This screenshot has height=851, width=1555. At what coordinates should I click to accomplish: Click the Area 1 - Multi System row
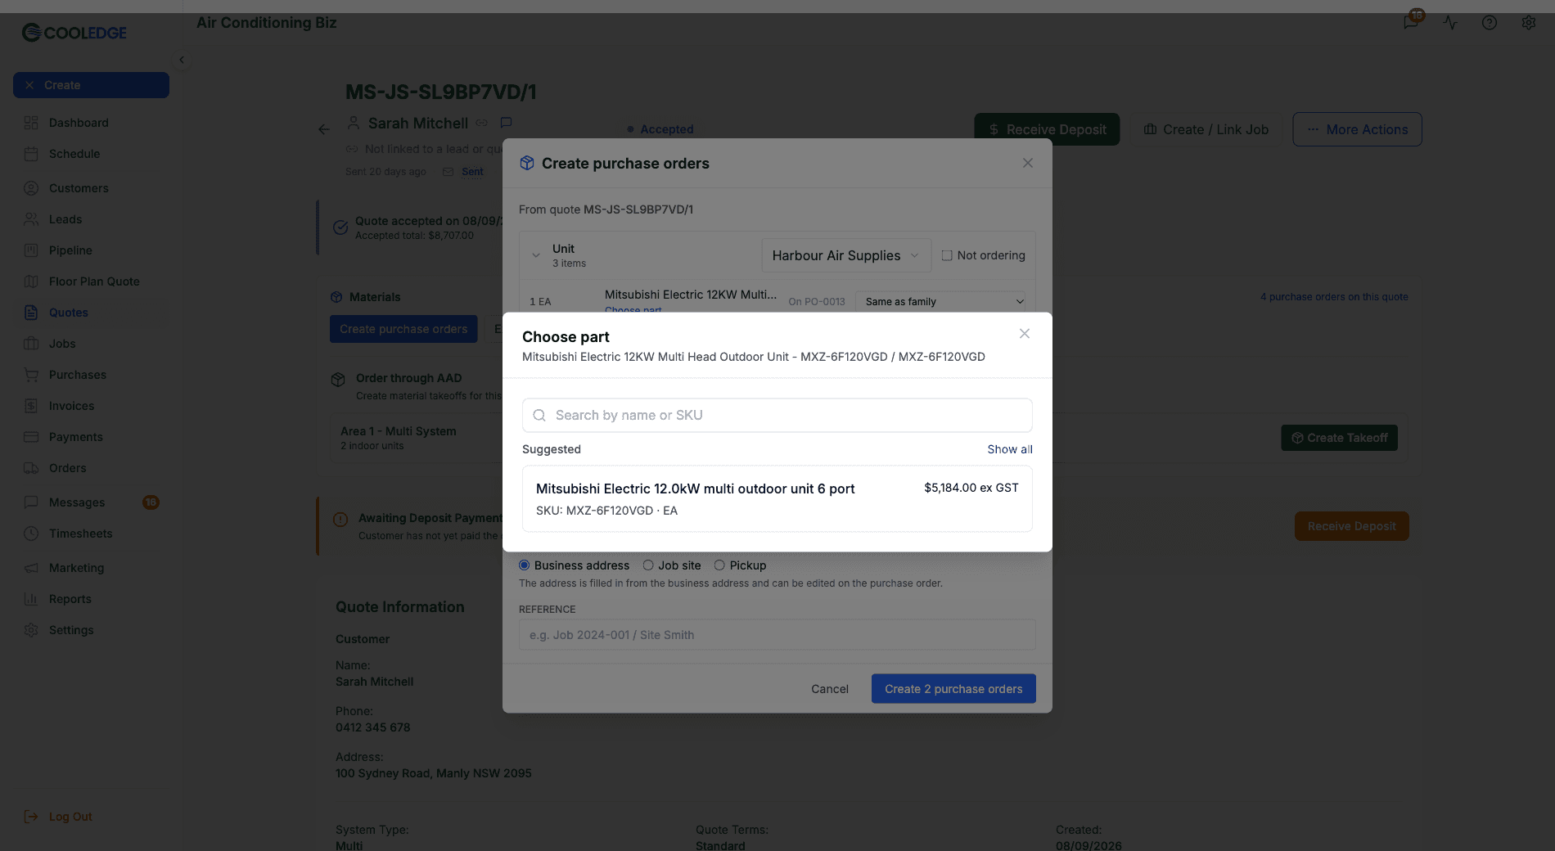pos(417,438)
